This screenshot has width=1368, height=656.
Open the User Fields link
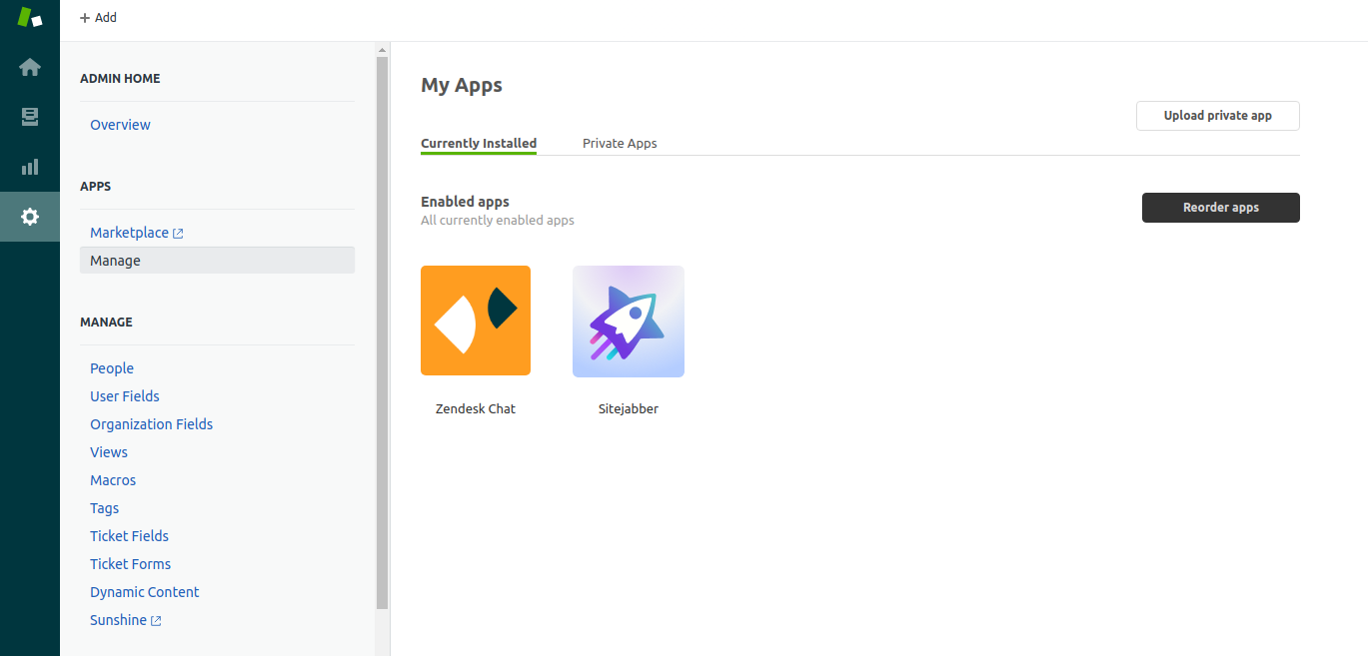coord(125,396)
